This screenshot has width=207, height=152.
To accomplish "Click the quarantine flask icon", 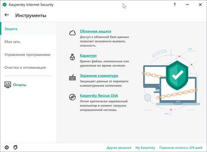I will (72, 57).
